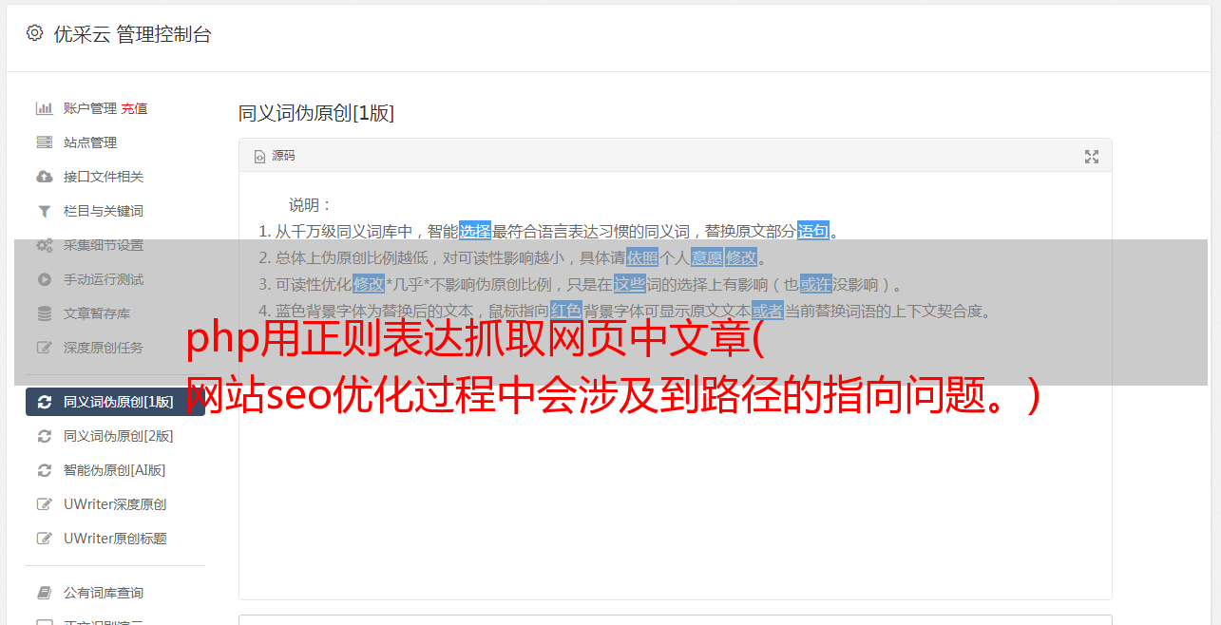Select 智能伪原创[AI版] in sidebar
Image resolution: width=1221 pixels, height=625 pixels.
pos(115,470)
